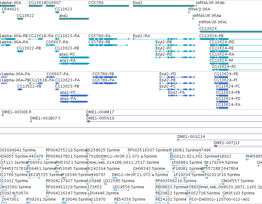Open the DME1-005N19 BAC clone

click(x=174, y=121)
